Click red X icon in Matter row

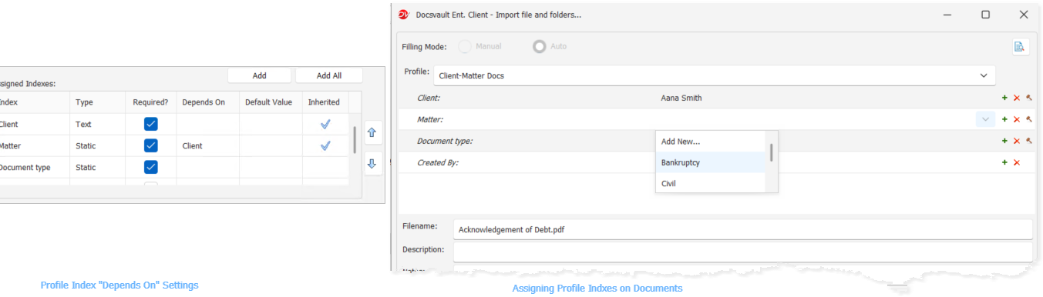[1017, 119]
